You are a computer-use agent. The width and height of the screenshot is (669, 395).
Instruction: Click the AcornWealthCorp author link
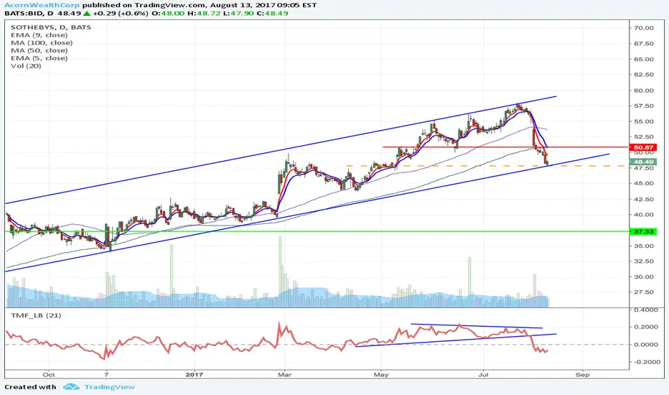[42, 5]
